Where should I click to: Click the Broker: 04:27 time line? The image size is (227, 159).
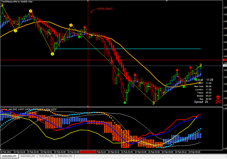point(204,96)
